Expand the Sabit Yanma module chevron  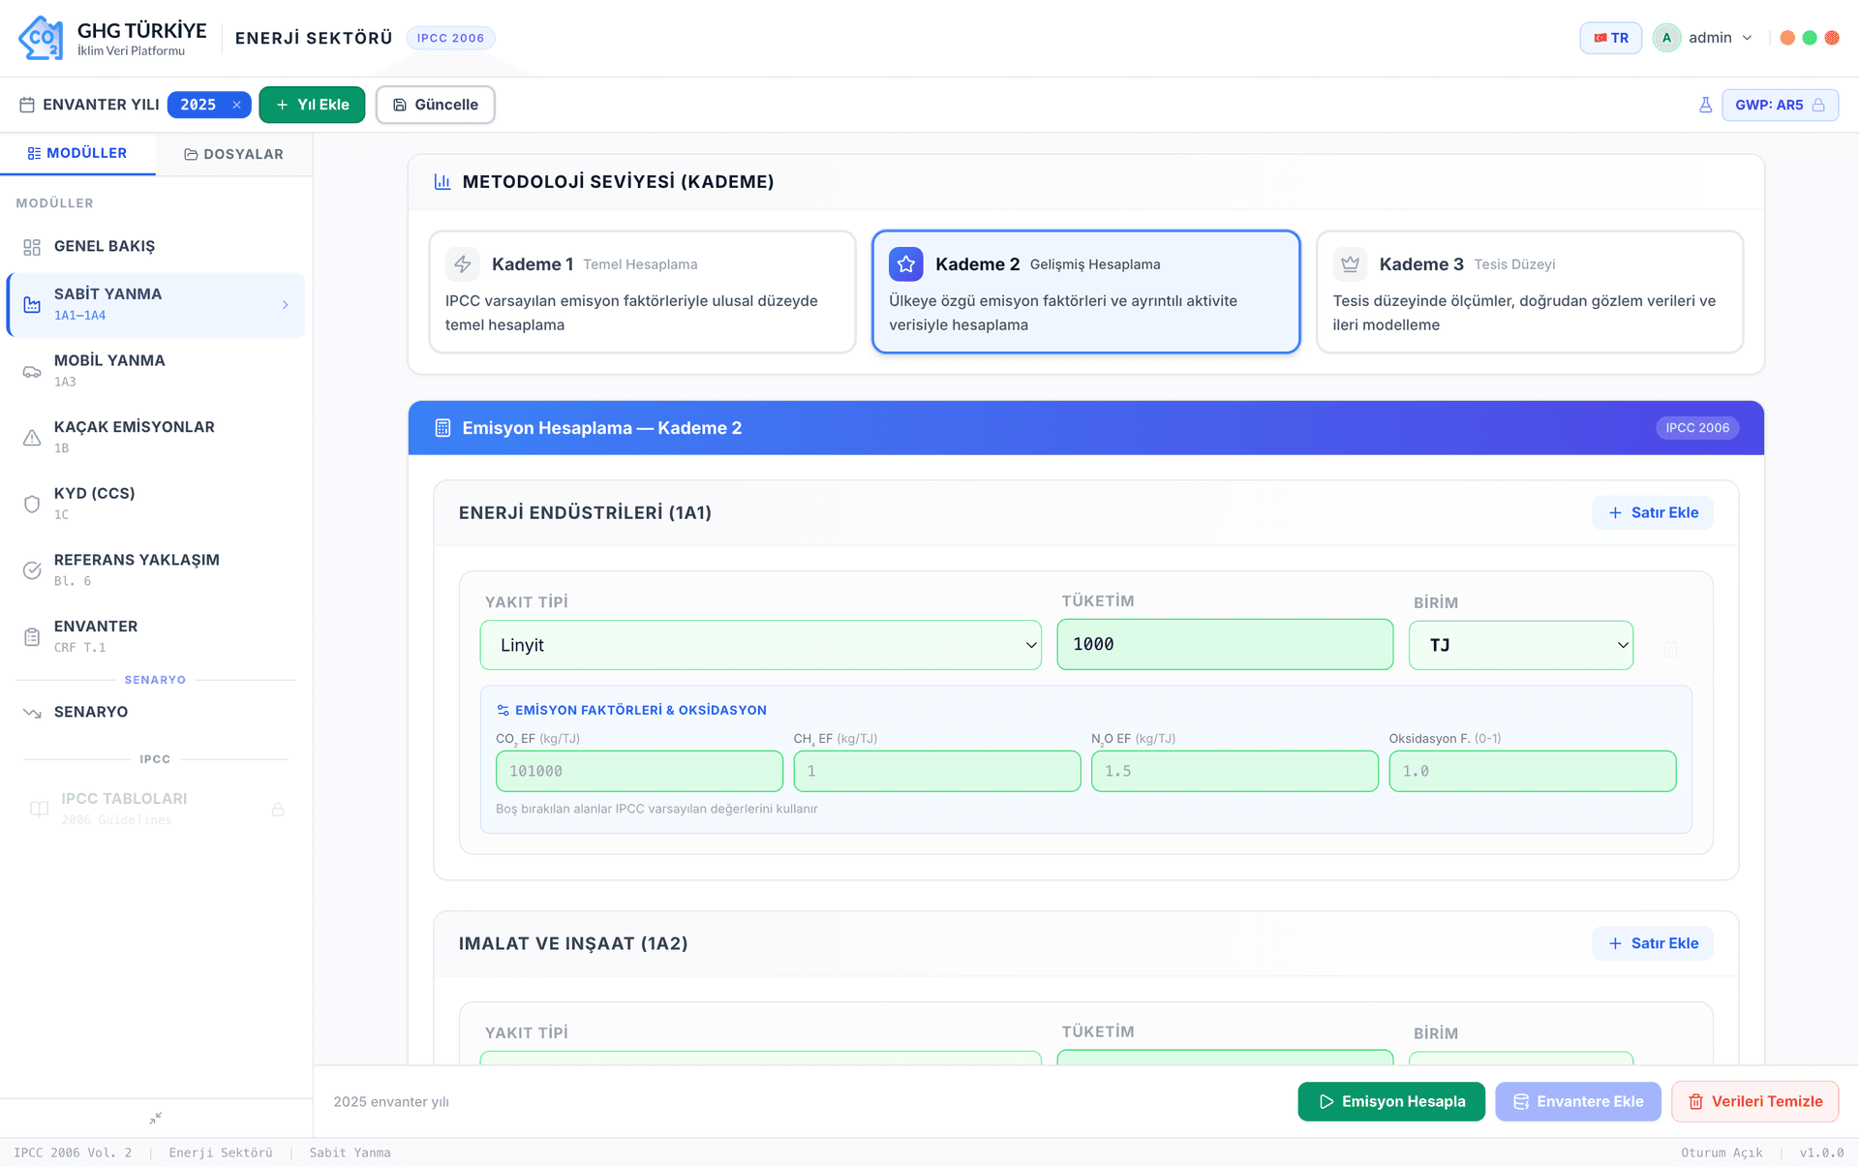pos(286,305)
